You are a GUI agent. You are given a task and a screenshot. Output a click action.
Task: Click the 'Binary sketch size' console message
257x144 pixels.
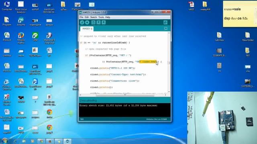point(118,106)
